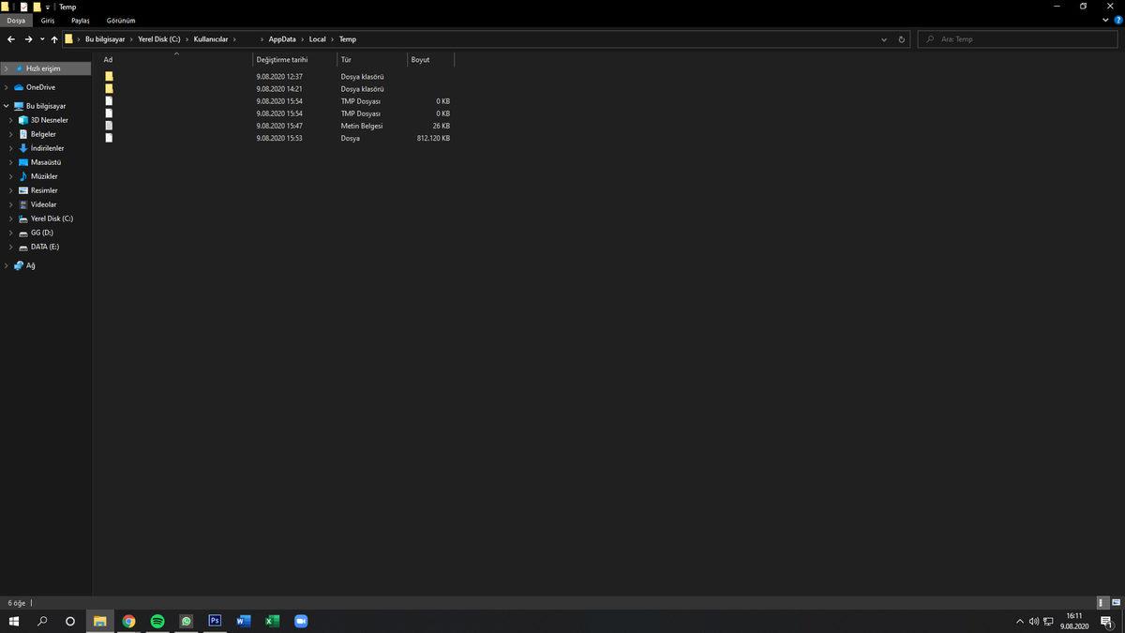The image size is (1125, 633).
Task: Go up one folder level
Action: [x=54, y=39]
